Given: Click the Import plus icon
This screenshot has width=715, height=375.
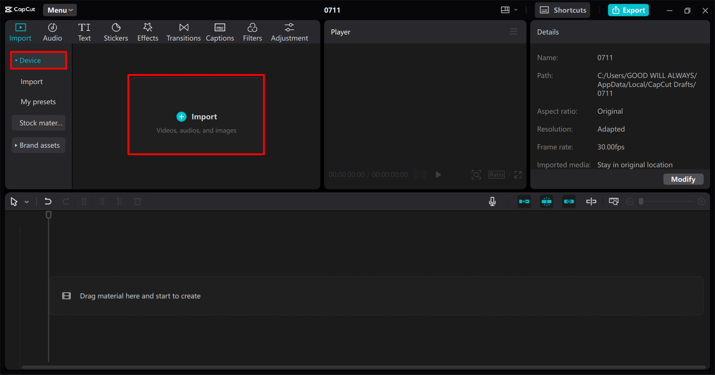Looking at the screenshot, I should click(181, 117).
